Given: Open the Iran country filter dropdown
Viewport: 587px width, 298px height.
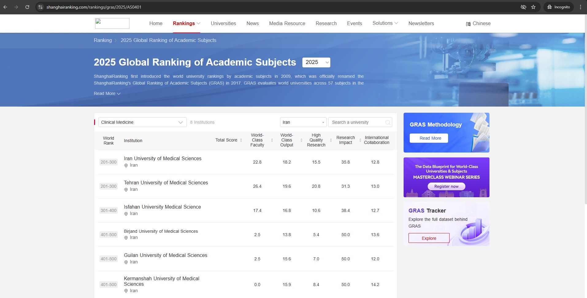Looking at the screenshot, I should [x=303, y=122].
